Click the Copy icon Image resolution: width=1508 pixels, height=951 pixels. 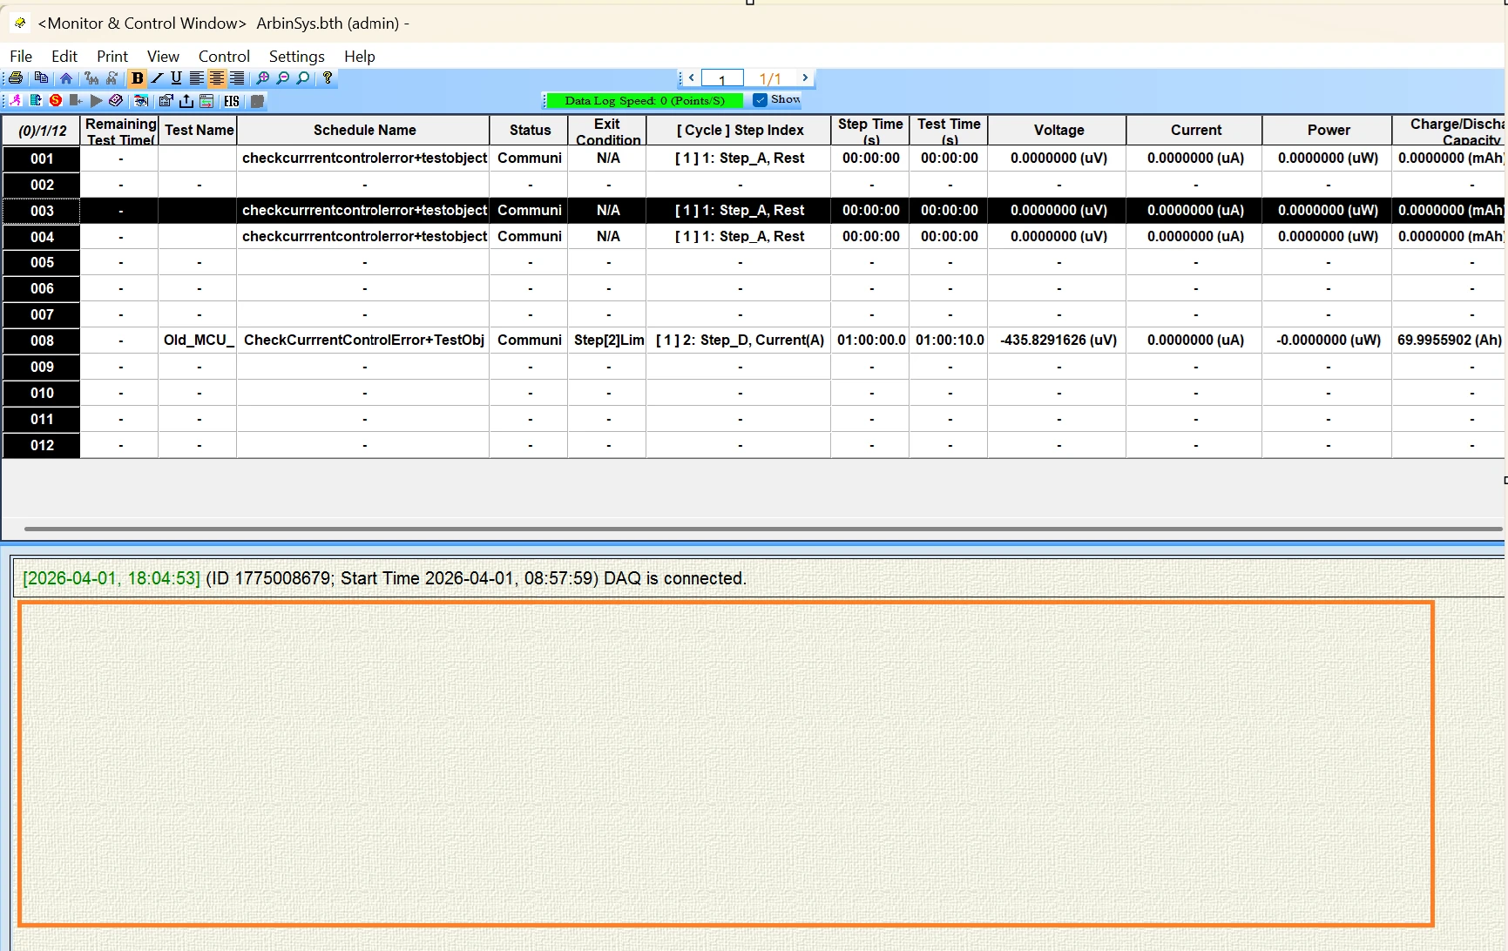[42, 78]
